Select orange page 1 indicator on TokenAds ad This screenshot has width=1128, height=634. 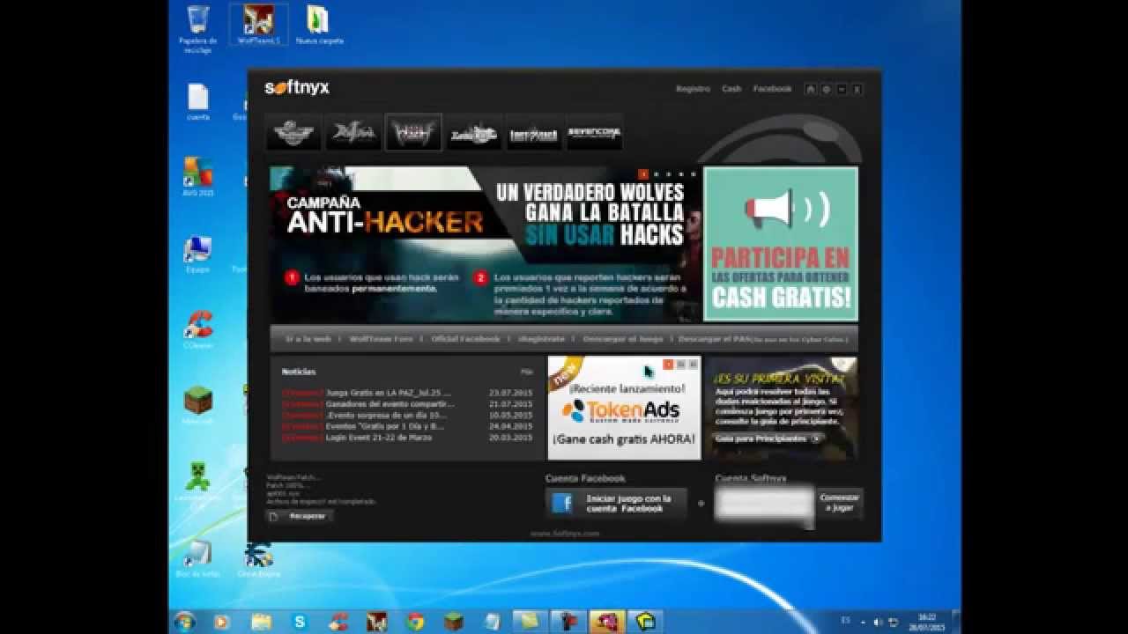[668, 364]
